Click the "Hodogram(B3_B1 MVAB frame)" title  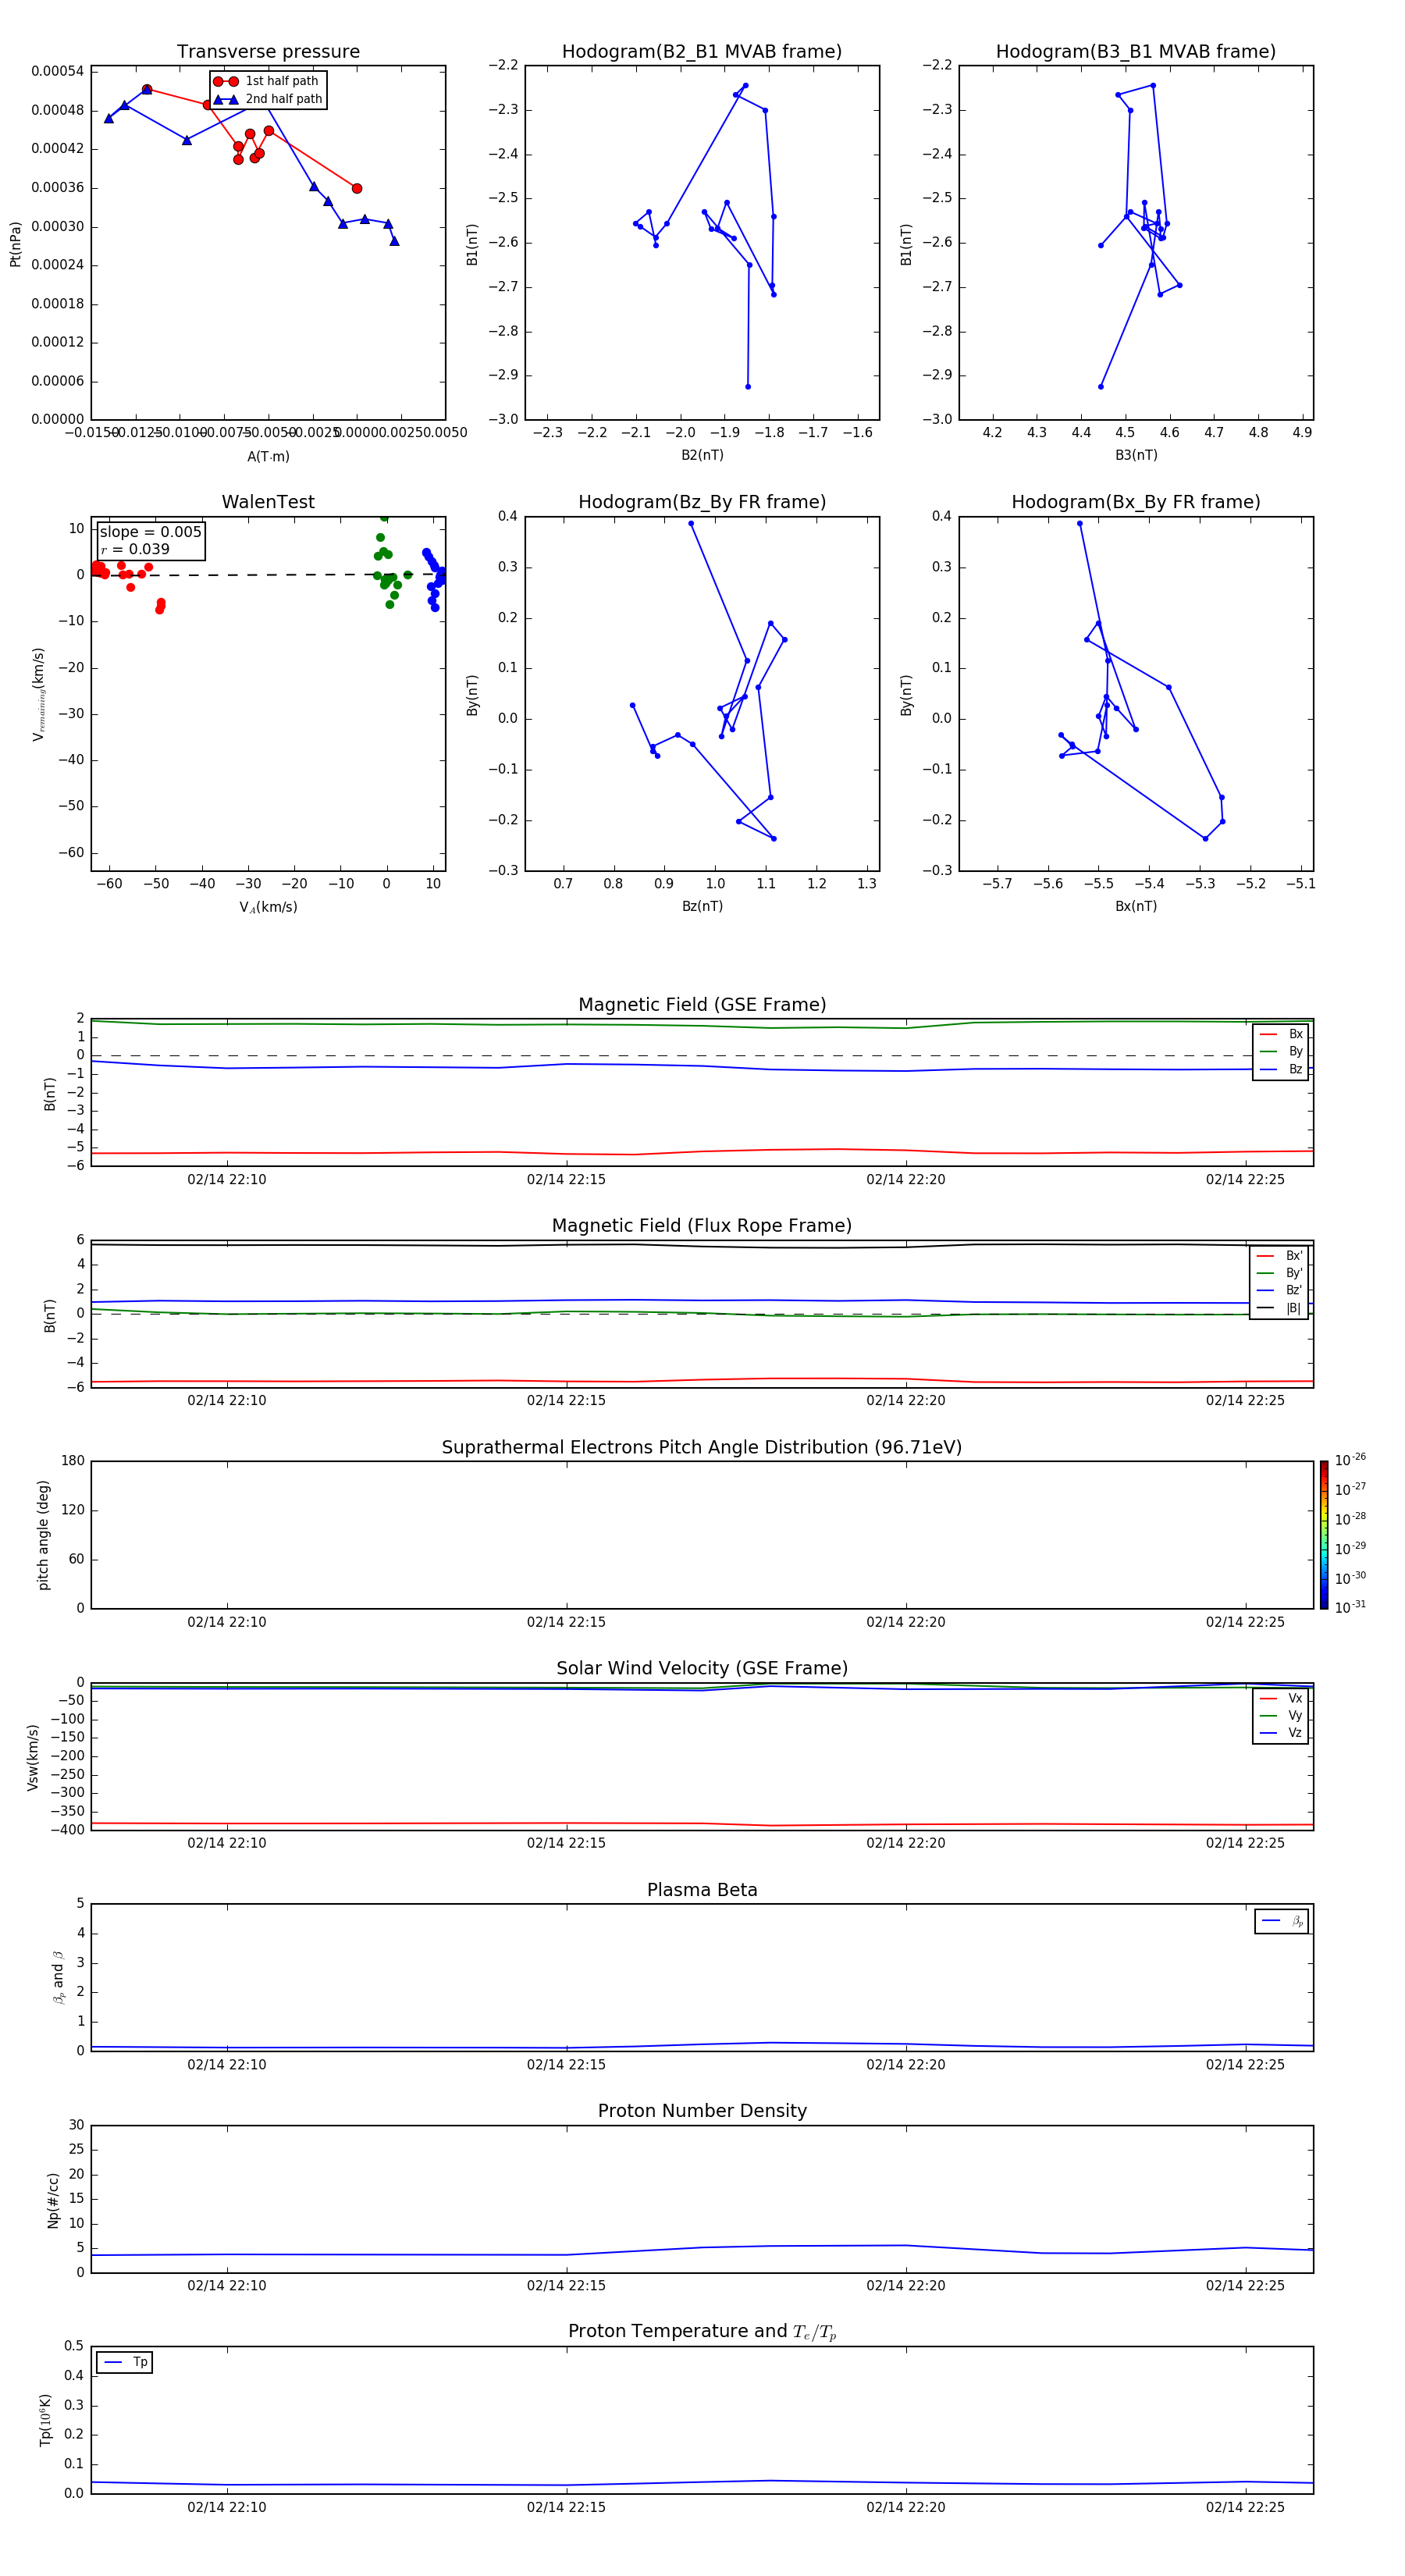pos(1136,52)
